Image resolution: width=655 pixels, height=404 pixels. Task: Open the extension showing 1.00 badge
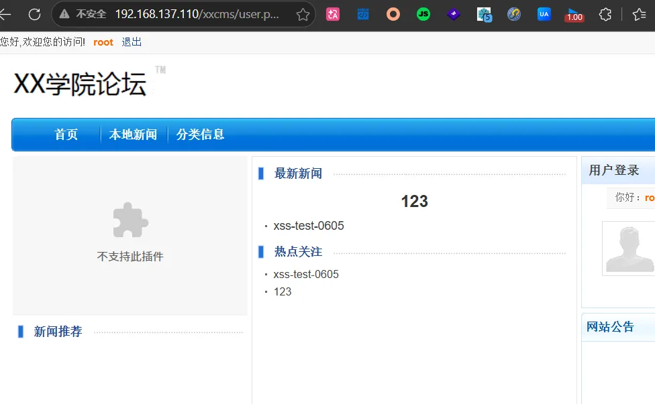click(x=574, y=15)
